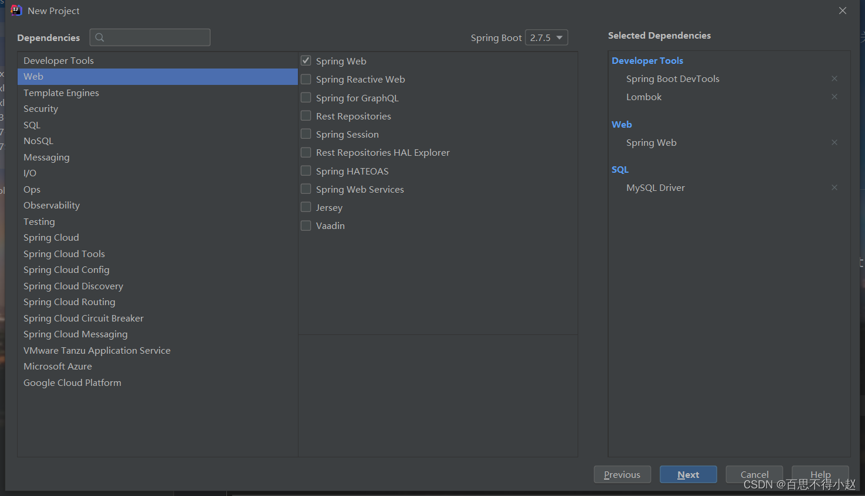Choose the Ops category
865x496 pixels.
158,189
